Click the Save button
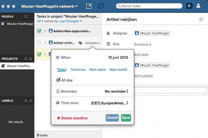Image resolution: width=208 pixels, height=138 pixels. tap(126, 118)
